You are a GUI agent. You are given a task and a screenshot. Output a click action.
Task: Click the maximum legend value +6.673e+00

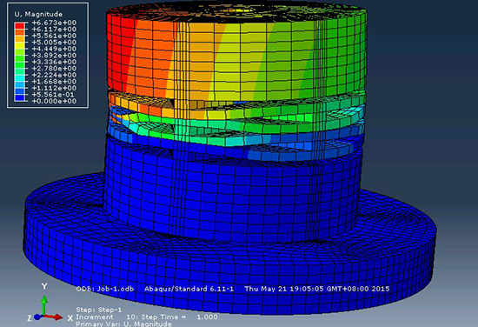pos(54,23)
